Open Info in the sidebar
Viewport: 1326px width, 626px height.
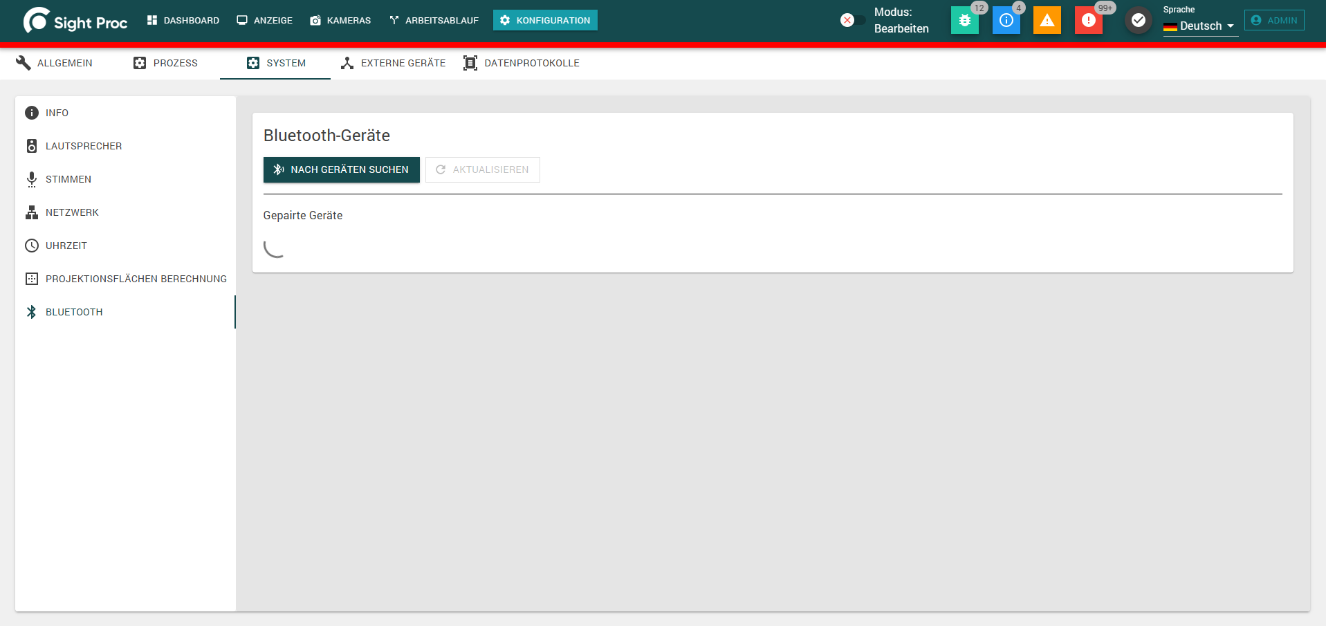click(125, 113)
